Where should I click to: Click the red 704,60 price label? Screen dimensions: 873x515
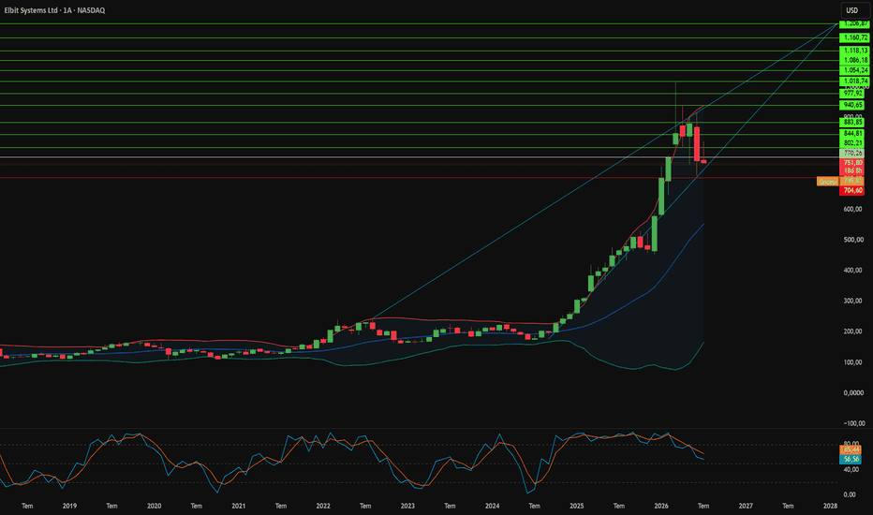(851, 190)
